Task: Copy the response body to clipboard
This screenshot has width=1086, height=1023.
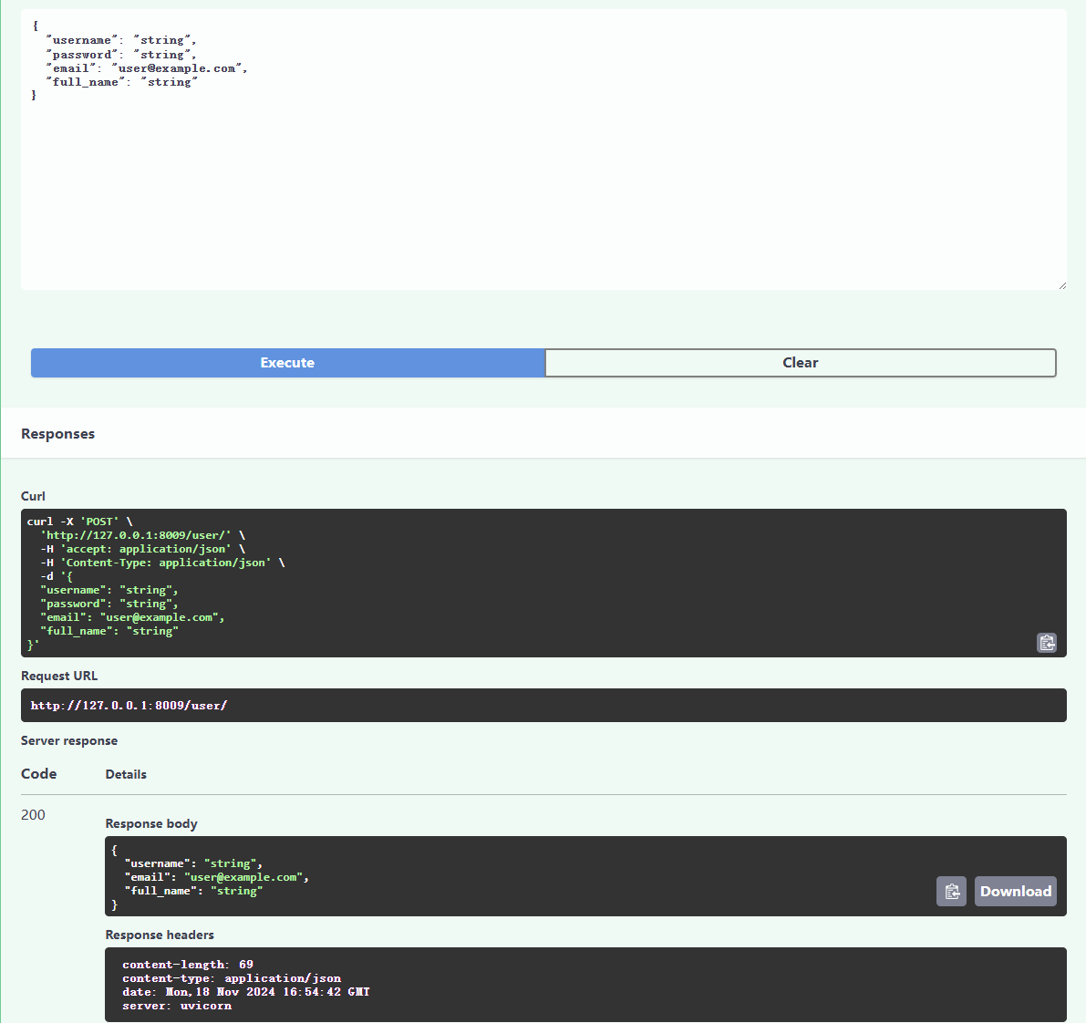Action: 952,892
